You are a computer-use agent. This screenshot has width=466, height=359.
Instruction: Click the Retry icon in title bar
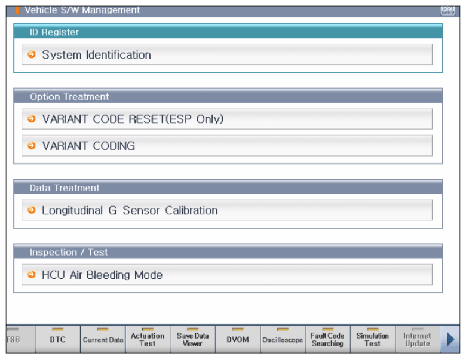pos(447,11)
